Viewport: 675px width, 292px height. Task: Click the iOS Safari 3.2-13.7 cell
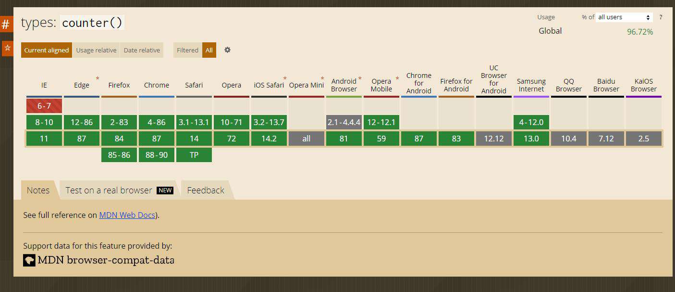[269, 122]
